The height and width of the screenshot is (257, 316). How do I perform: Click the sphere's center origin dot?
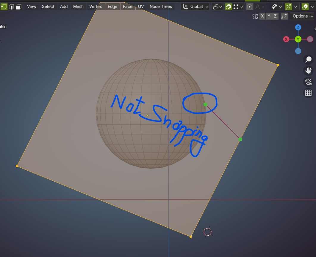point(148,115)
